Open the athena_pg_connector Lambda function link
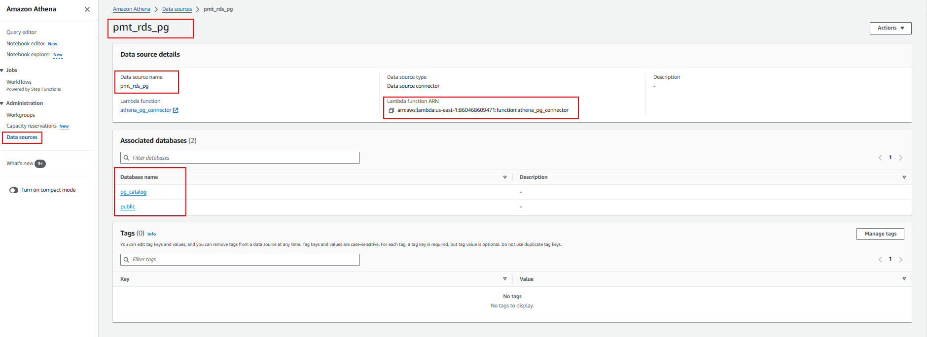 point(146,110)
